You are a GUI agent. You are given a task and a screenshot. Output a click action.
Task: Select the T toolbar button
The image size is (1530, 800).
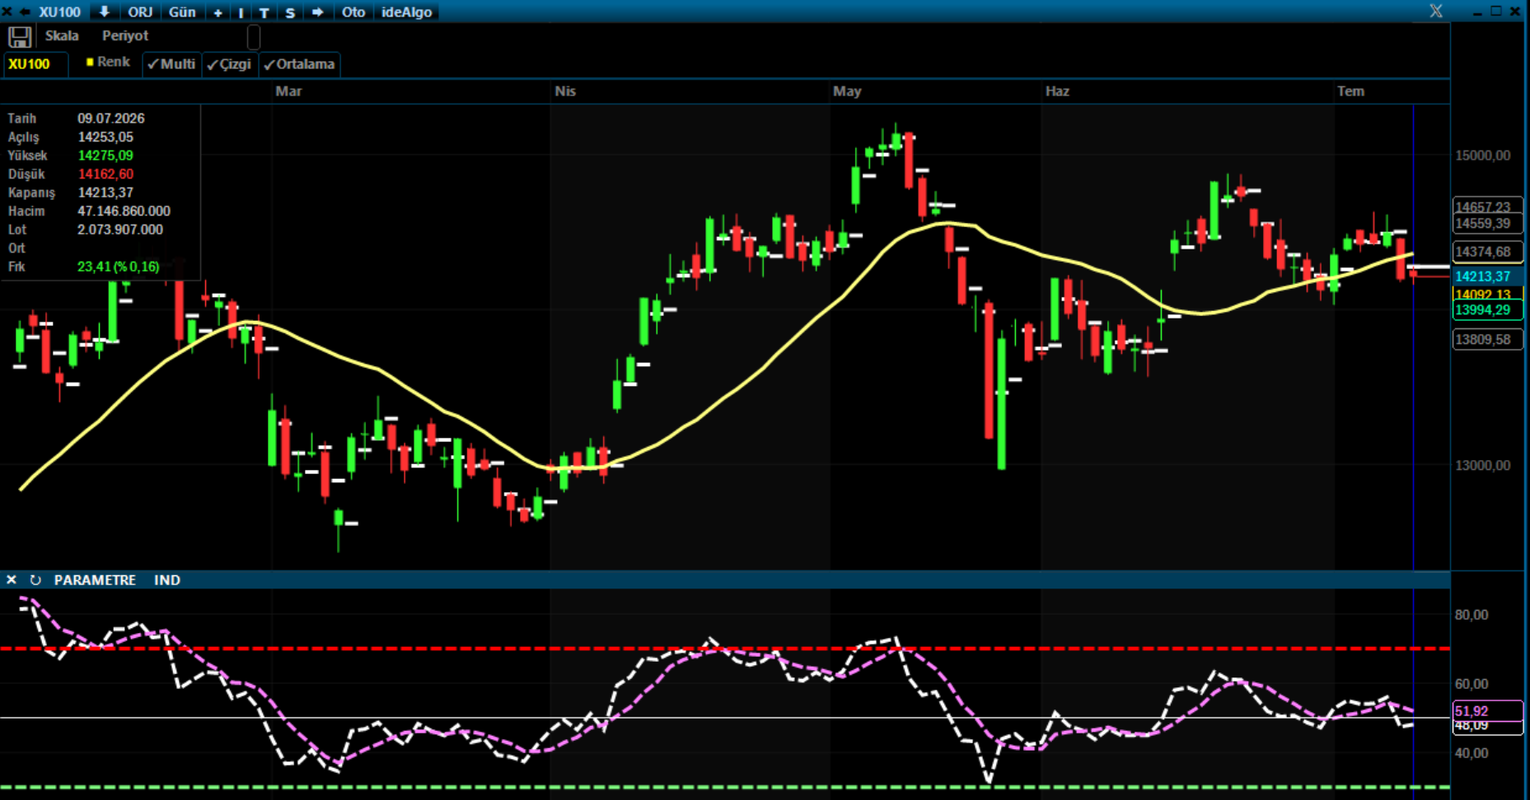264,12
